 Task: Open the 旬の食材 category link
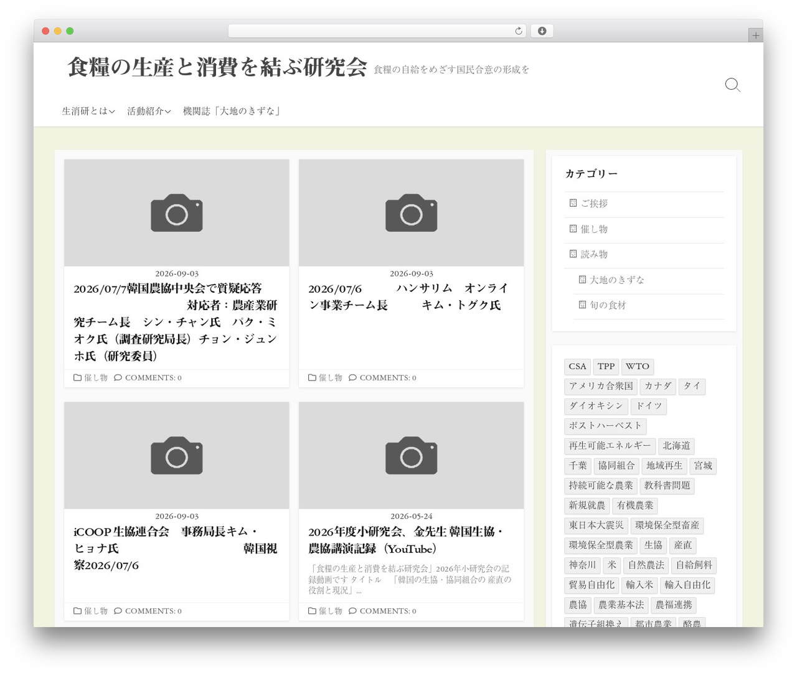coord(608,305)
